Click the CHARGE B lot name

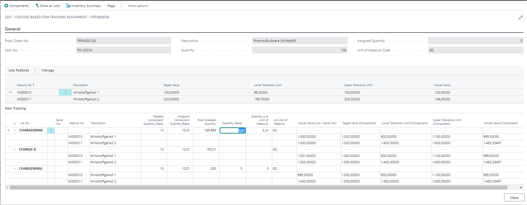pos(27,149)
